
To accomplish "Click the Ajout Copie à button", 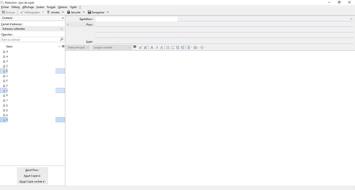I will [32, 176].
